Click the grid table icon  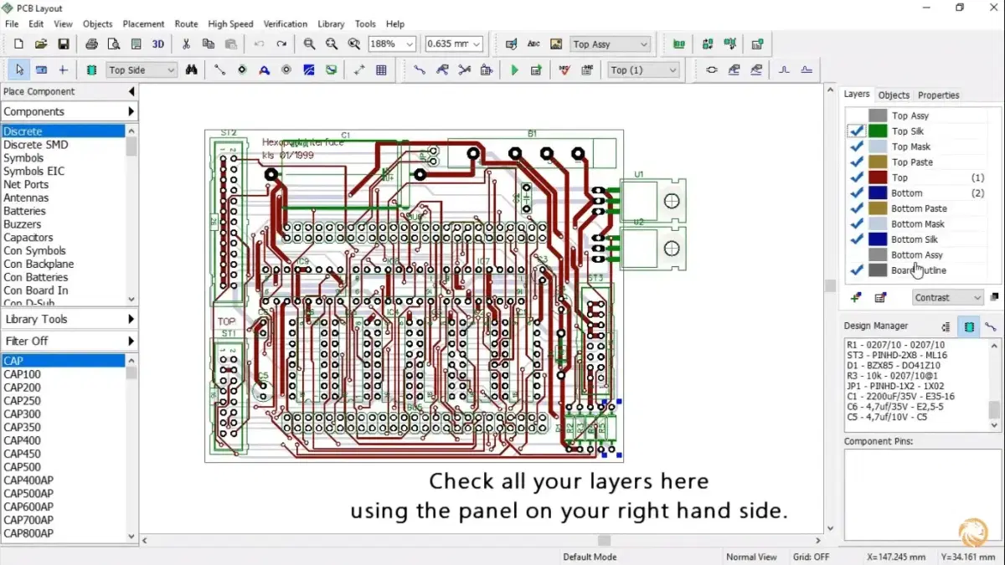click(x=381, y=70)
